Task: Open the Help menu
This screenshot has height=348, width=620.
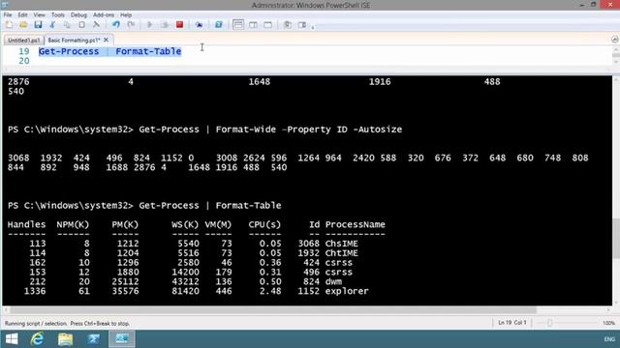Action: tap(126, 15)
